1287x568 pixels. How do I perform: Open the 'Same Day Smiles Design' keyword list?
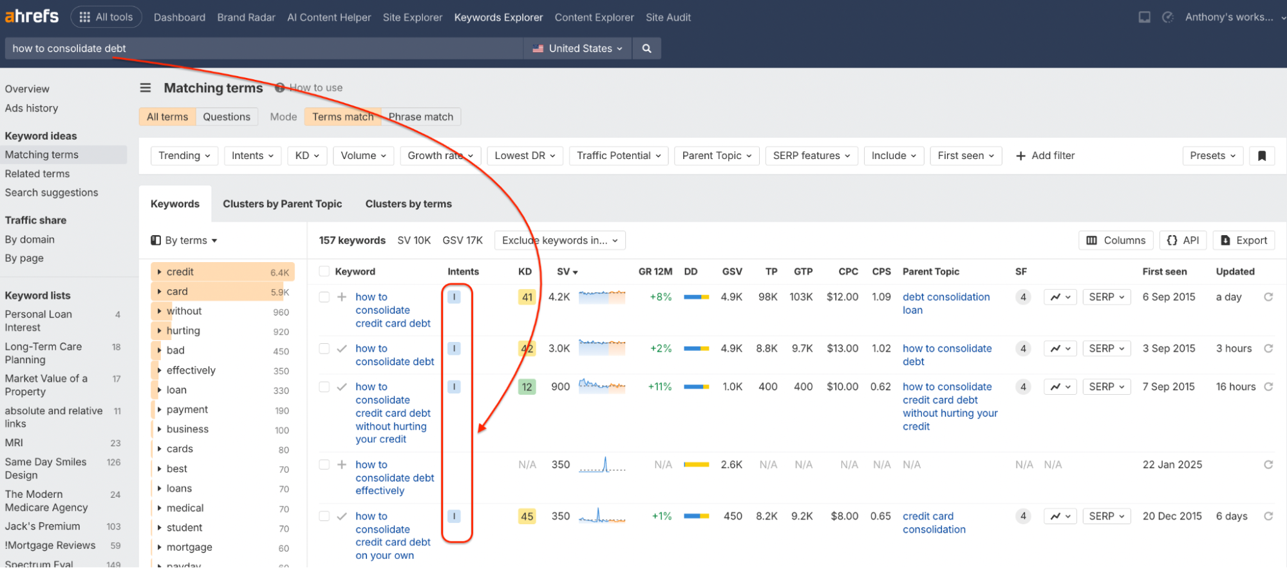pos(46,469)
